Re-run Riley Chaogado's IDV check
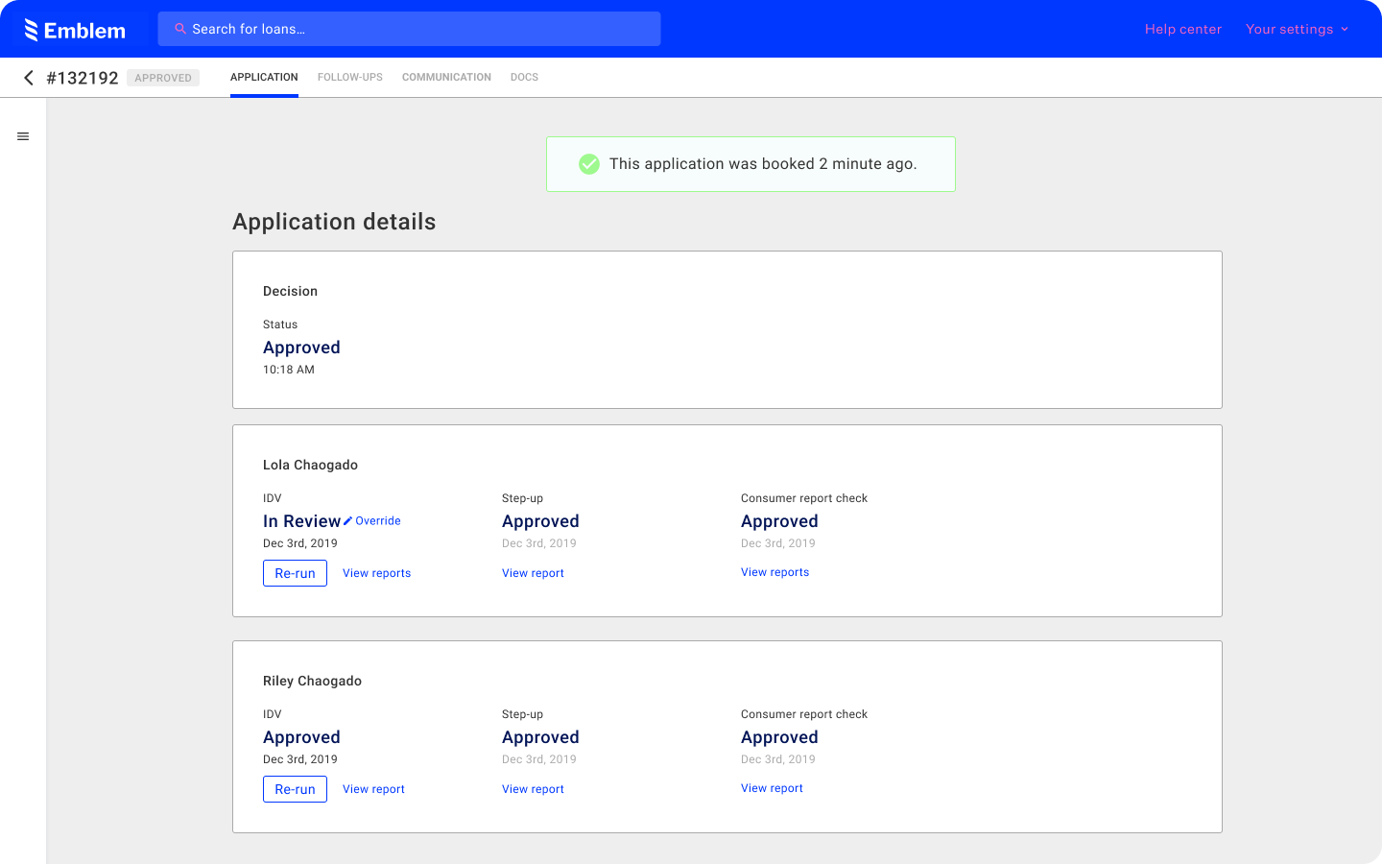Screen dimensions: 1382x864 pos(295,789)
